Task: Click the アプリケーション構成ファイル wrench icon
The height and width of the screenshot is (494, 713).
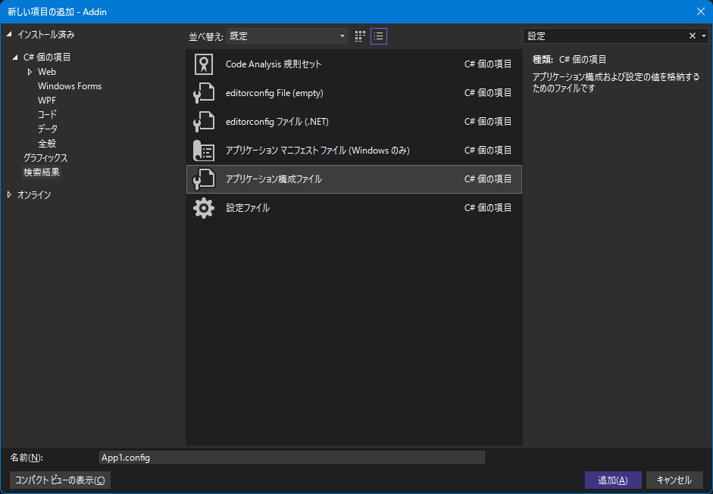Action: point(204,179)
